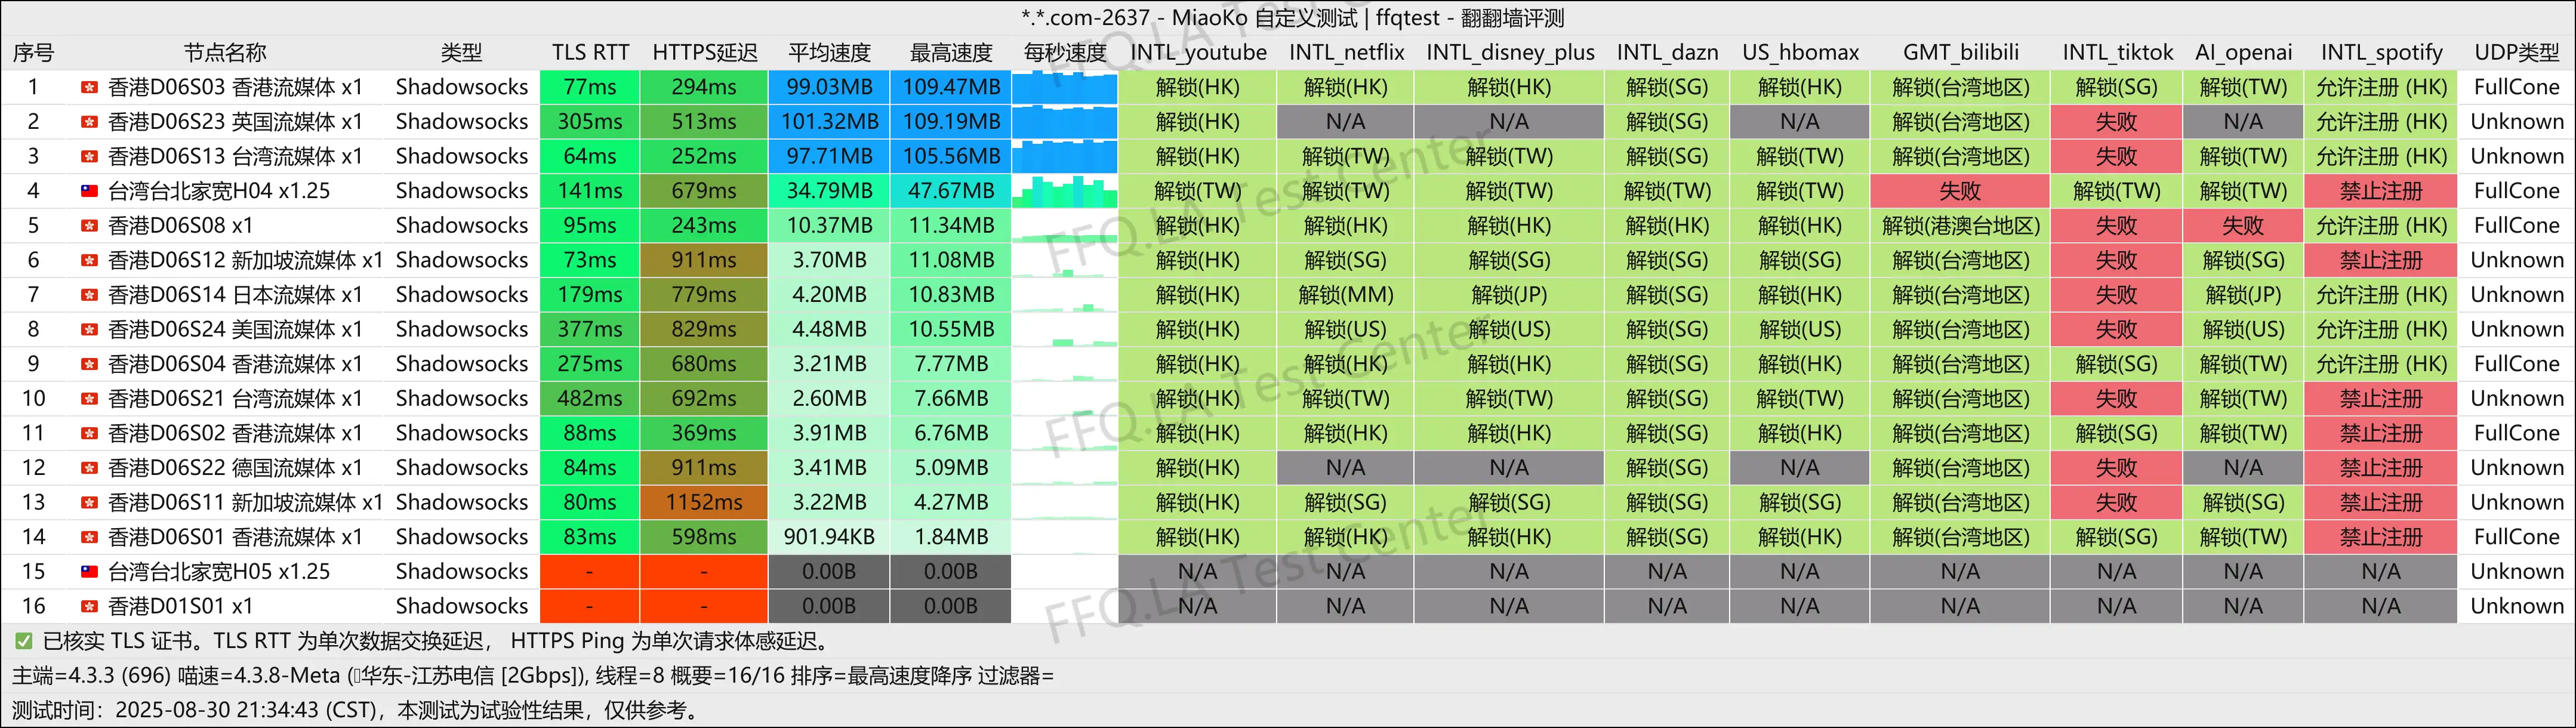Click the HTTPS延迟 column header
The width and height of the screenshot is (2576, 728).
pos(705,53)
